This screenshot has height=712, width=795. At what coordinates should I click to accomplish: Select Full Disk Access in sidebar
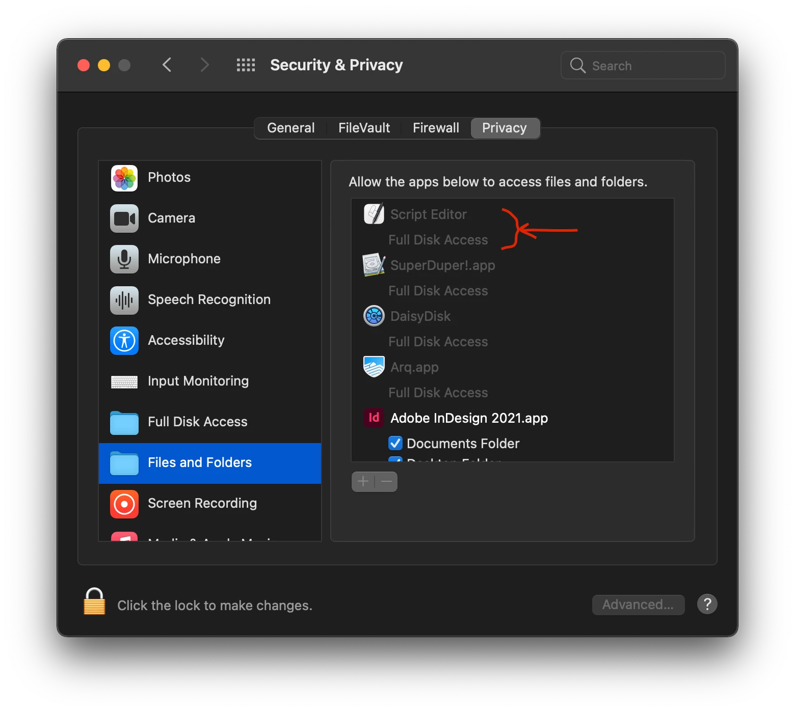point(210,422)
